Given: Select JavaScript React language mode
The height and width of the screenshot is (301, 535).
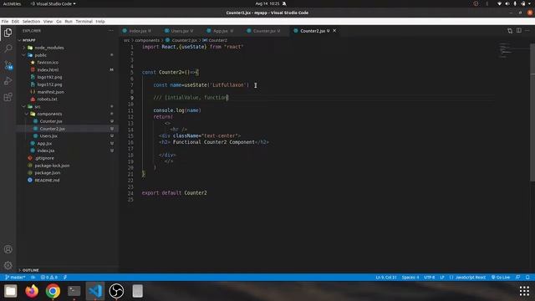Looking at the screenshot, I should coord(468,277).
